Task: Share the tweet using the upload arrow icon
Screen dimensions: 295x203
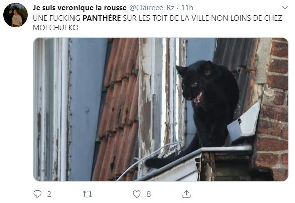Action: pyautogui.click(x=186, y=194)
